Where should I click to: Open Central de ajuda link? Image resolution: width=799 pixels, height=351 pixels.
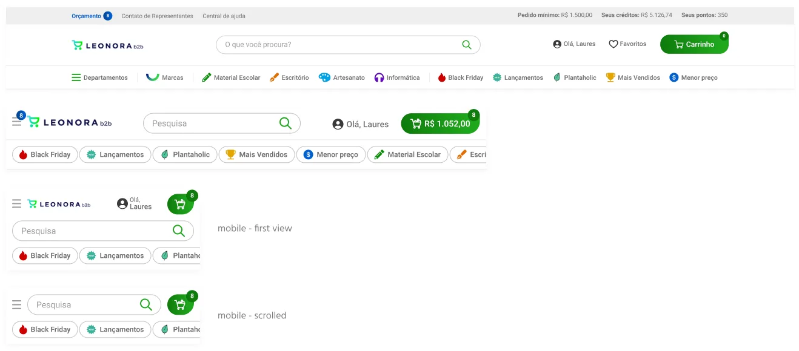[x=224, y=16]
